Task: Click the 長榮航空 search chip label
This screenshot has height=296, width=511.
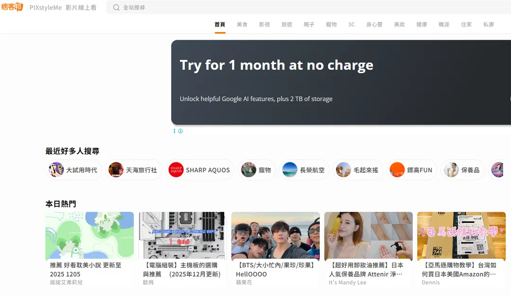Action: 312,170
